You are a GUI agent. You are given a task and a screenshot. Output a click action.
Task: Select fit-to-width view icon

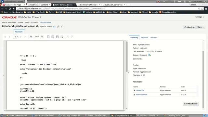(48, 37)
